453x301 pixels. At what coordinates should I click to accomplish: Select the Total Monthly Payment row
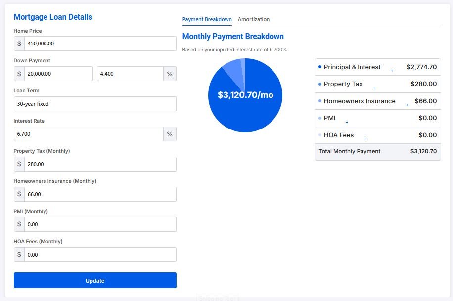click(x=378, y=151)
